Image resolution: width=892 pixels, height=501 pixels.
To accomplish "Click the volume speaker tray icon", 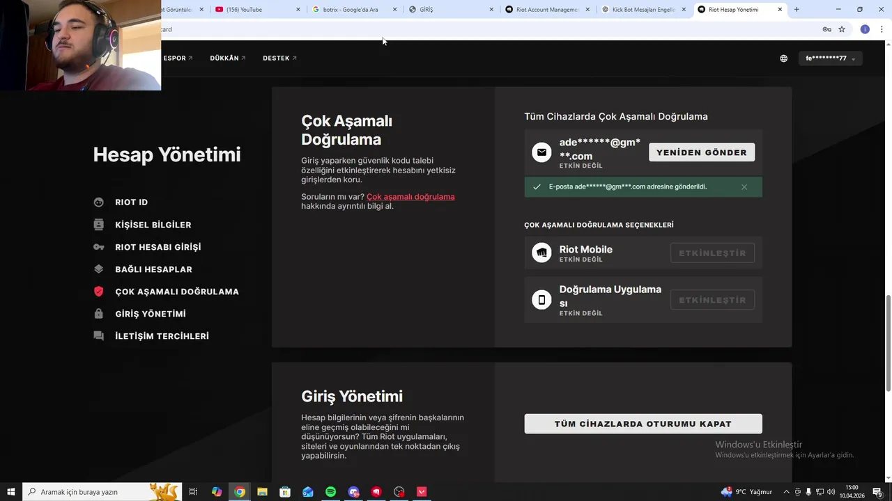I will pos(832,492).
